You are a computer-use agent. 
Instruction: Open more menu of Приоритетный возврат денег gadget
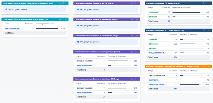[x=66, y=19]
